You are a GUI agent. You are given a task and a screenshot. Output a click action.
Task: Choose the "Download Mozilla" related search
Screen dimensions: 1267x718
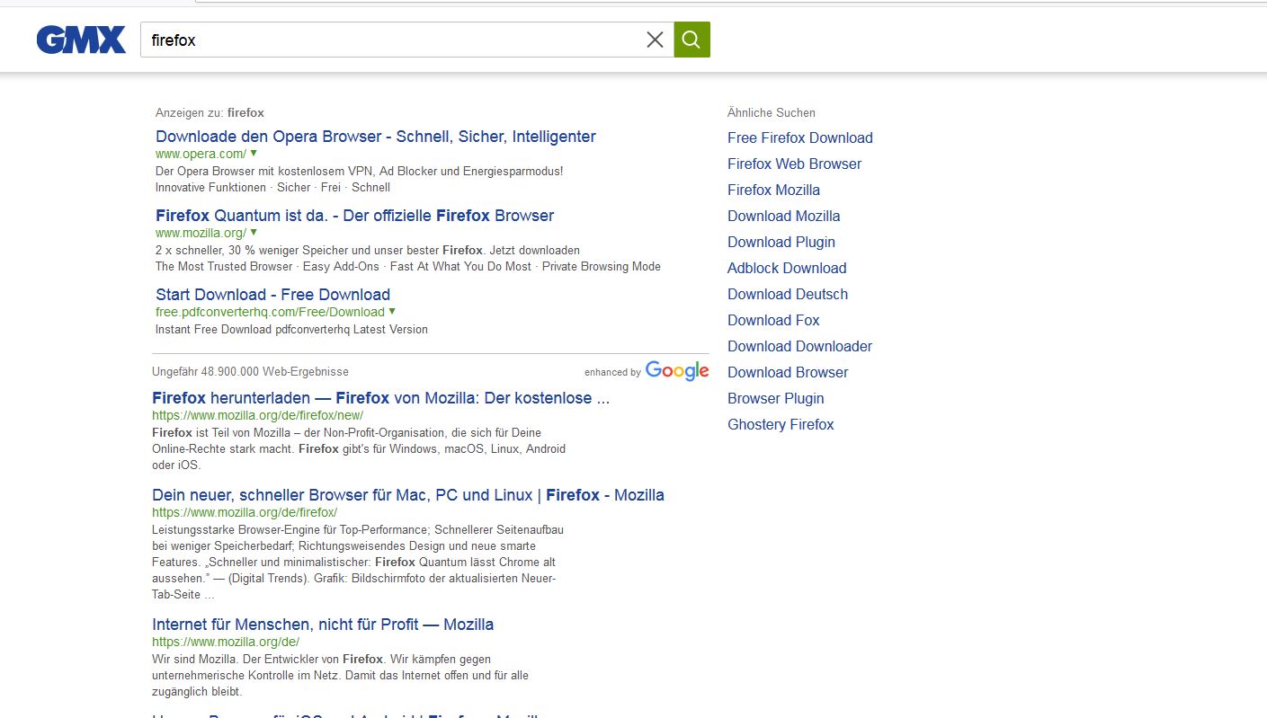[783, 216]
